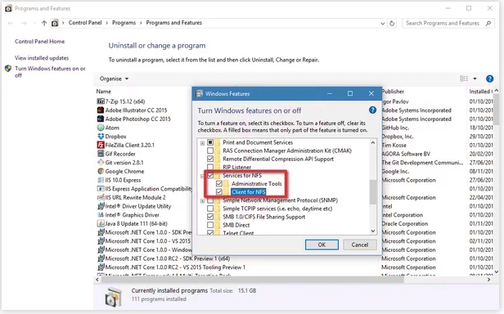The width and height of the screenshot is (504, 314).
Task: Select the FileZilla Client icon
Action: coord(101,145)
